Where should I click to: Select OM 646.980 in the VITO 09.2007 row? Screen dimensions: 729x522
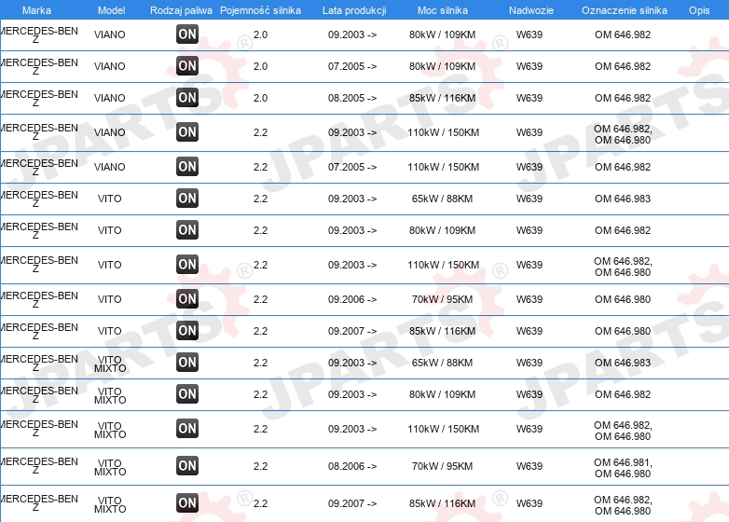pos(623,332)
